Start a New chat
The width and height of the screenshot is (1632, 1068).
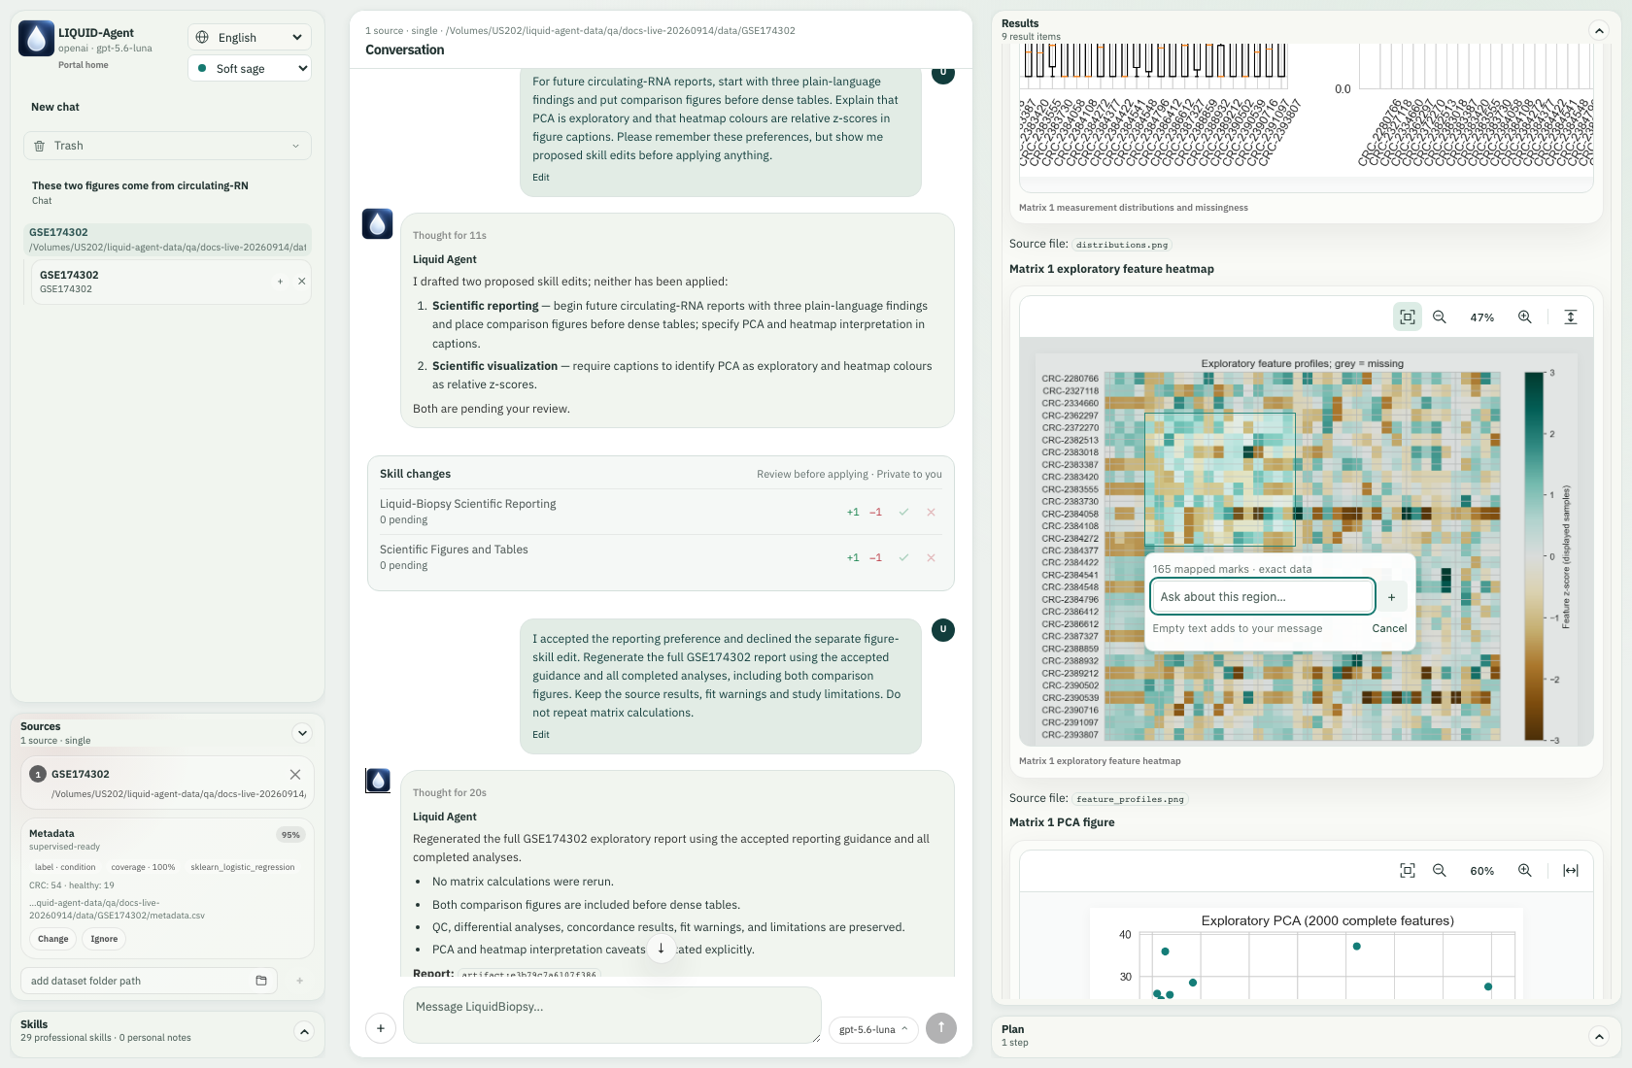55,107
